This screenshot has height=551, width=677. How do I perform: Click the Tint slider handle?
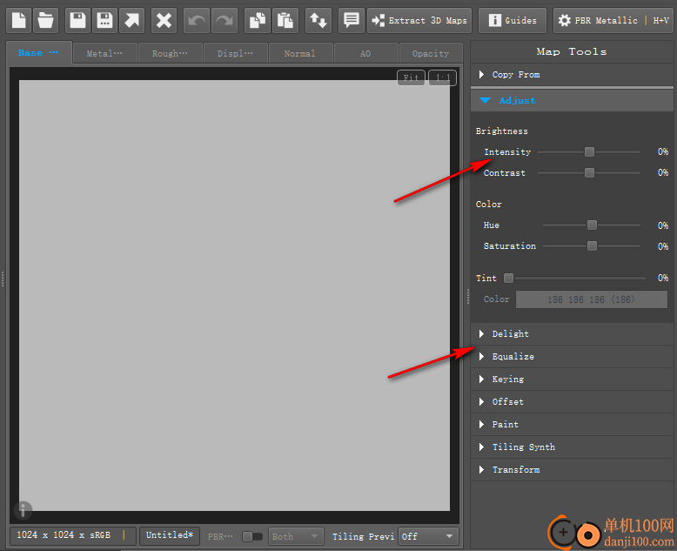coord(508,278)
